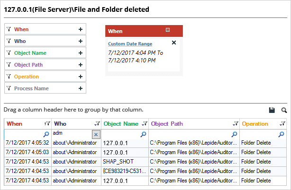
Task: Open the Operation column filter dropdown
Action: (x=282, y=123)
